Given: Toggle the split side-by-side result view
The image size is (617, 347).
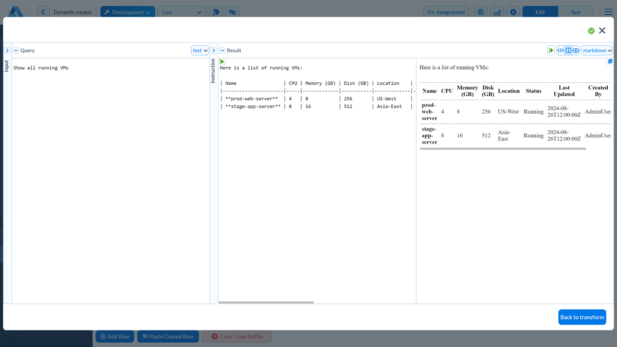Looking at the screenshot, I should tap(568, 50).
